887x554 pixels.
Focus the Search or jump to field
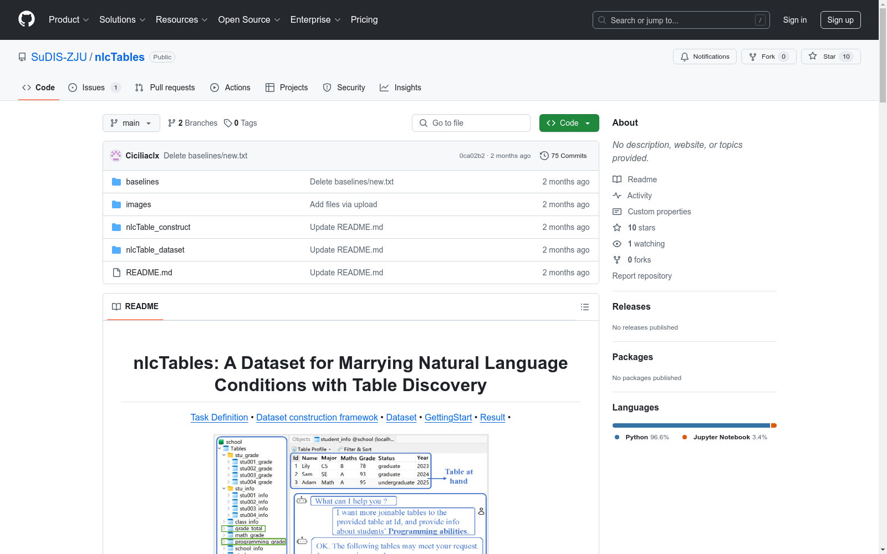681,20
